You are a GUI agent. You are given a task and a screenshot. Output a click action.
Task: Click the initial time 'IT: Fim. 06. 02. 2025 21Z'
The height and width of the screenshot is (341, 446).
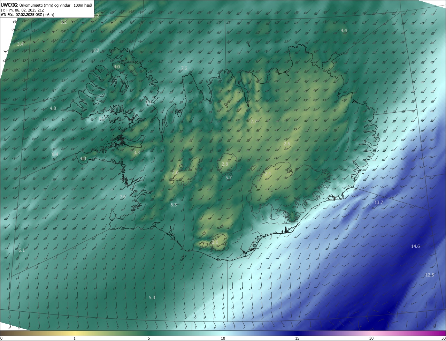pyautogui.click(x=22, y=10)
